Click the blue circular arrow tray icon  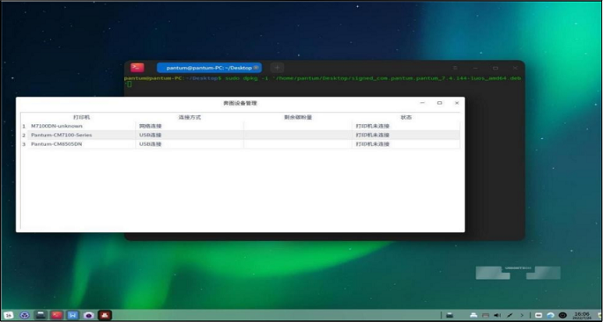click(x=550, y=315)
